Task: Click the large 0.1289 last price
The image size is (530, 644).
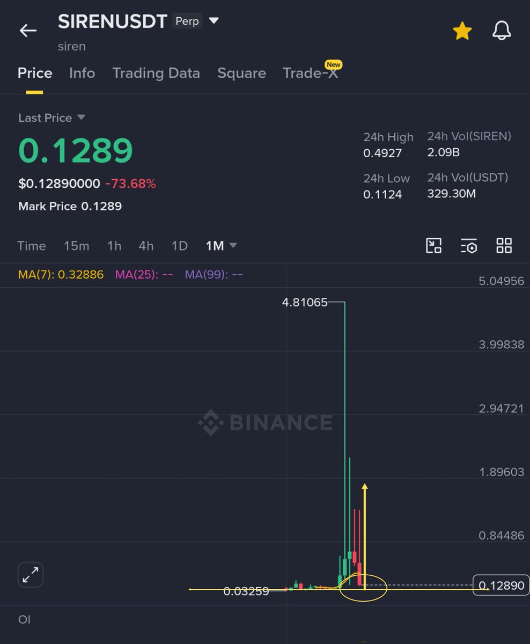Action: tap(76, 151)
